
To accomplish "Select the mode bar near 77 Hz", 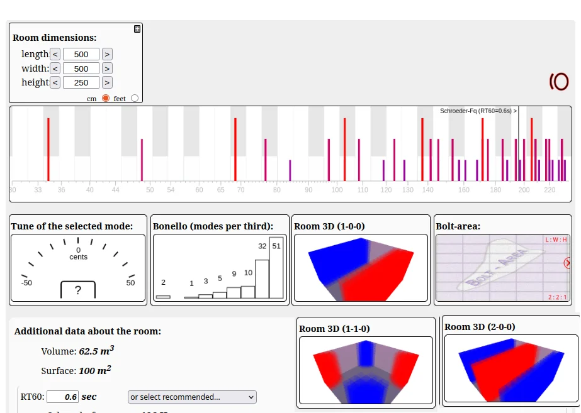I will (265, 160).
